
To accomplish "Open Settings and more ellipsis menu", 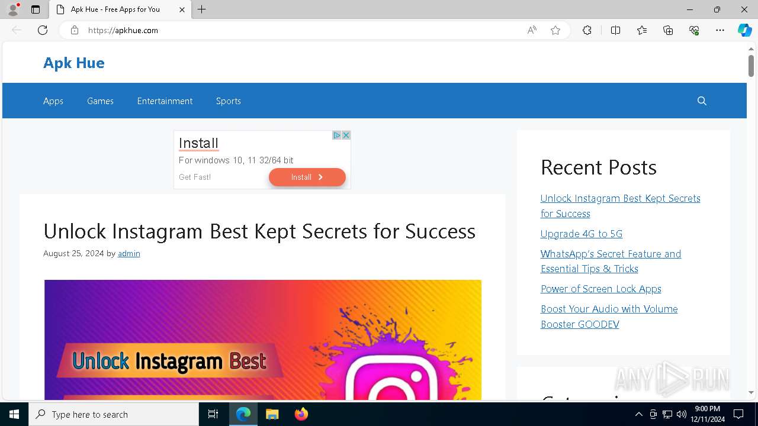I will [720, 30].
